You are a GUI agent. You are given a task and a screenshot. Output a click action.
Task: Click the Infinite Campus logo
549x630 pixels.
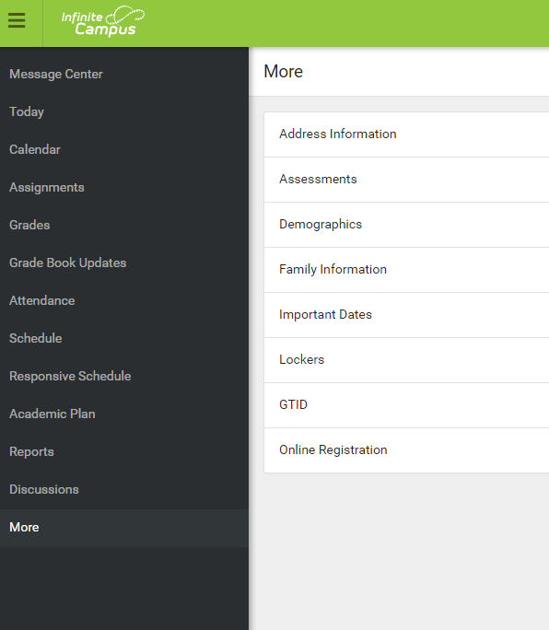coord(103,21)
